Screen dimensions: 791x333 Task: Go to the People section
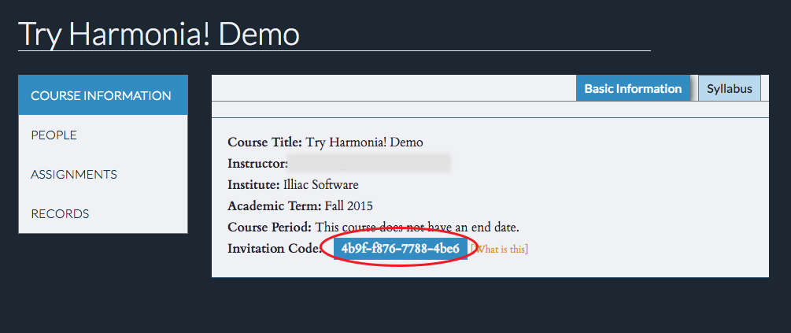click(x=54, y=135)
